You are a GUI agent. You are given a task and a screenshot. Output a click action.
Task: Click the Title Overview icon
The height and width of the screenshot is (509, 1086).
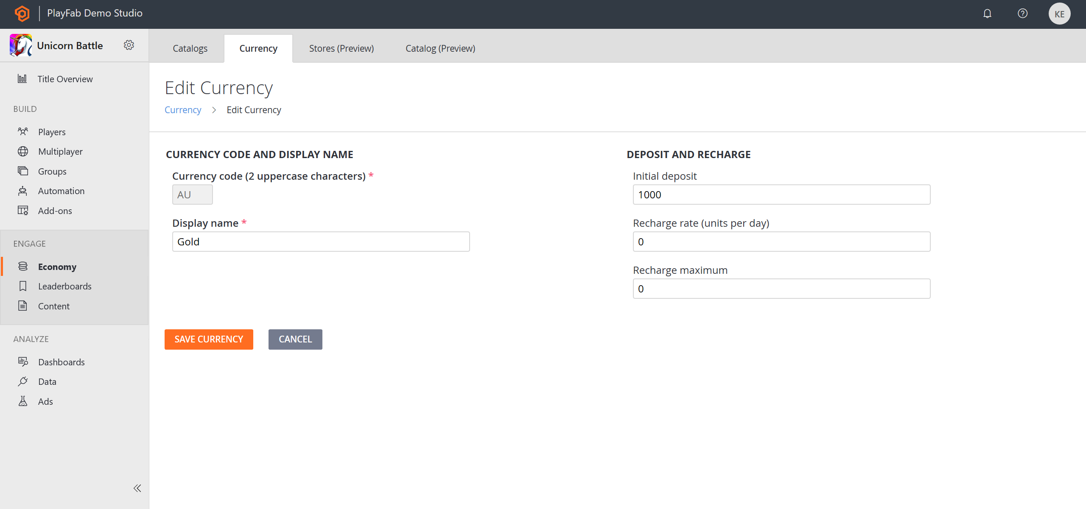[x=23, y=78]
